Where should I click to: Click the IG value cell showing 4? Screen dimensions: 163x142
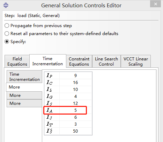coord(75,97)
